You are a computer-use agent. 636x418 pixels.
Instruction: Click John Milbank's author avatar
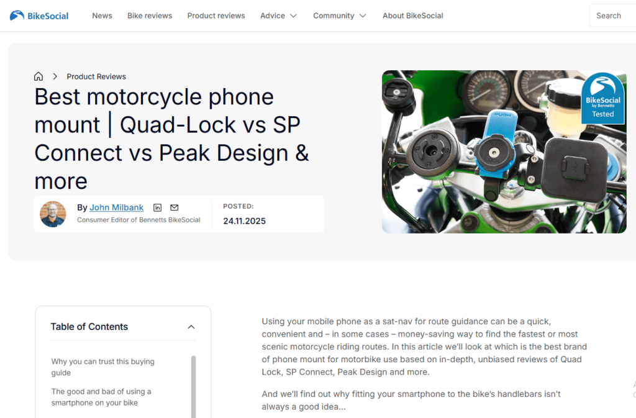tap(53, 214)
